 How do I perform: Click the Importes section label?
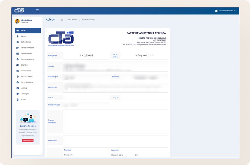click(x=115, y=150)
